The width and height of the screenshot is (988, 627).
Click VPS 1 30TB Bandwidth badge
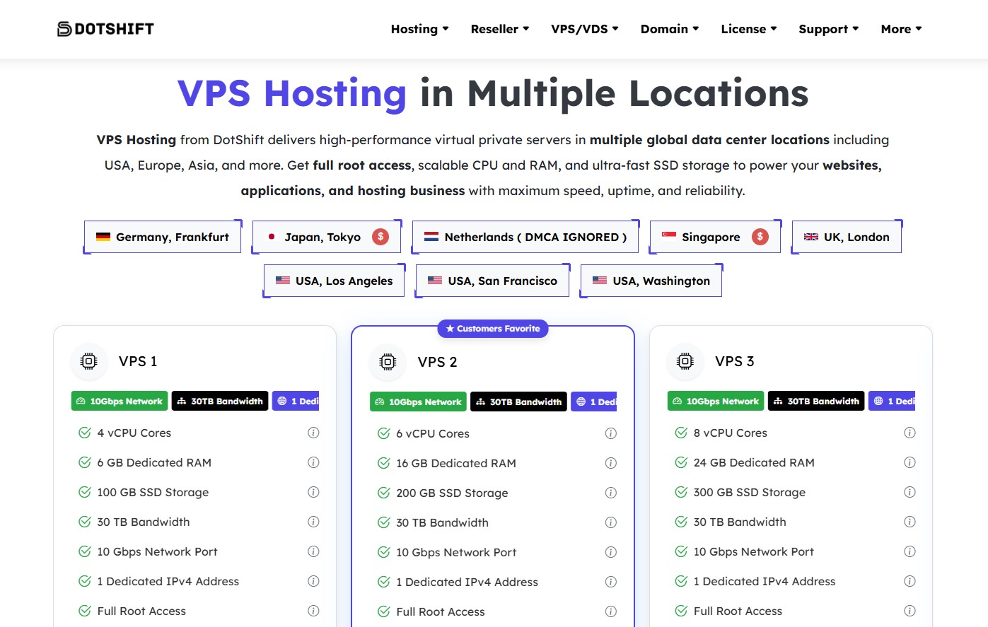tap(220, 401)
